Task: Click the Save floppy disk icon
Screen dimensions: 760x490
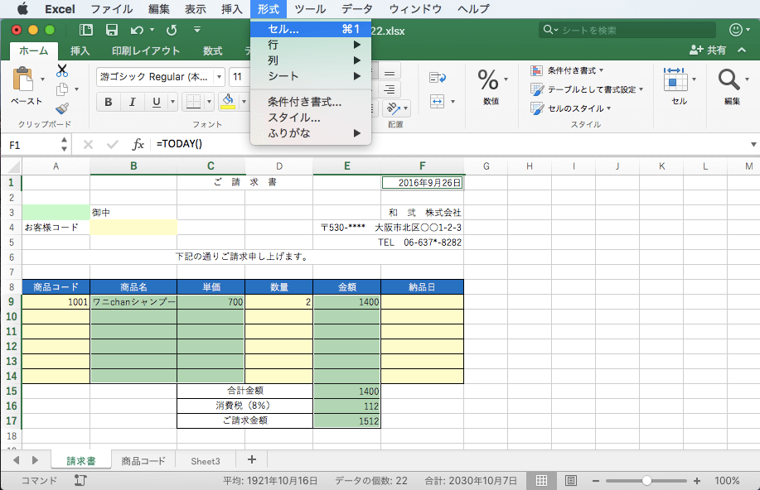Action: coord(112,30)
